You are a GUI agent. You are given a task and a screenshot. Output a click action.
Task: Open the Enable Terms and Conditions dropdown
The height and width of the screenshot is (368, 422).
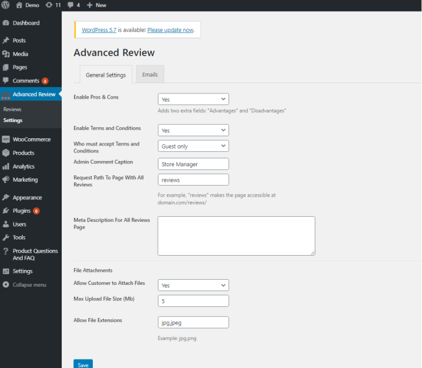[193, 130]
